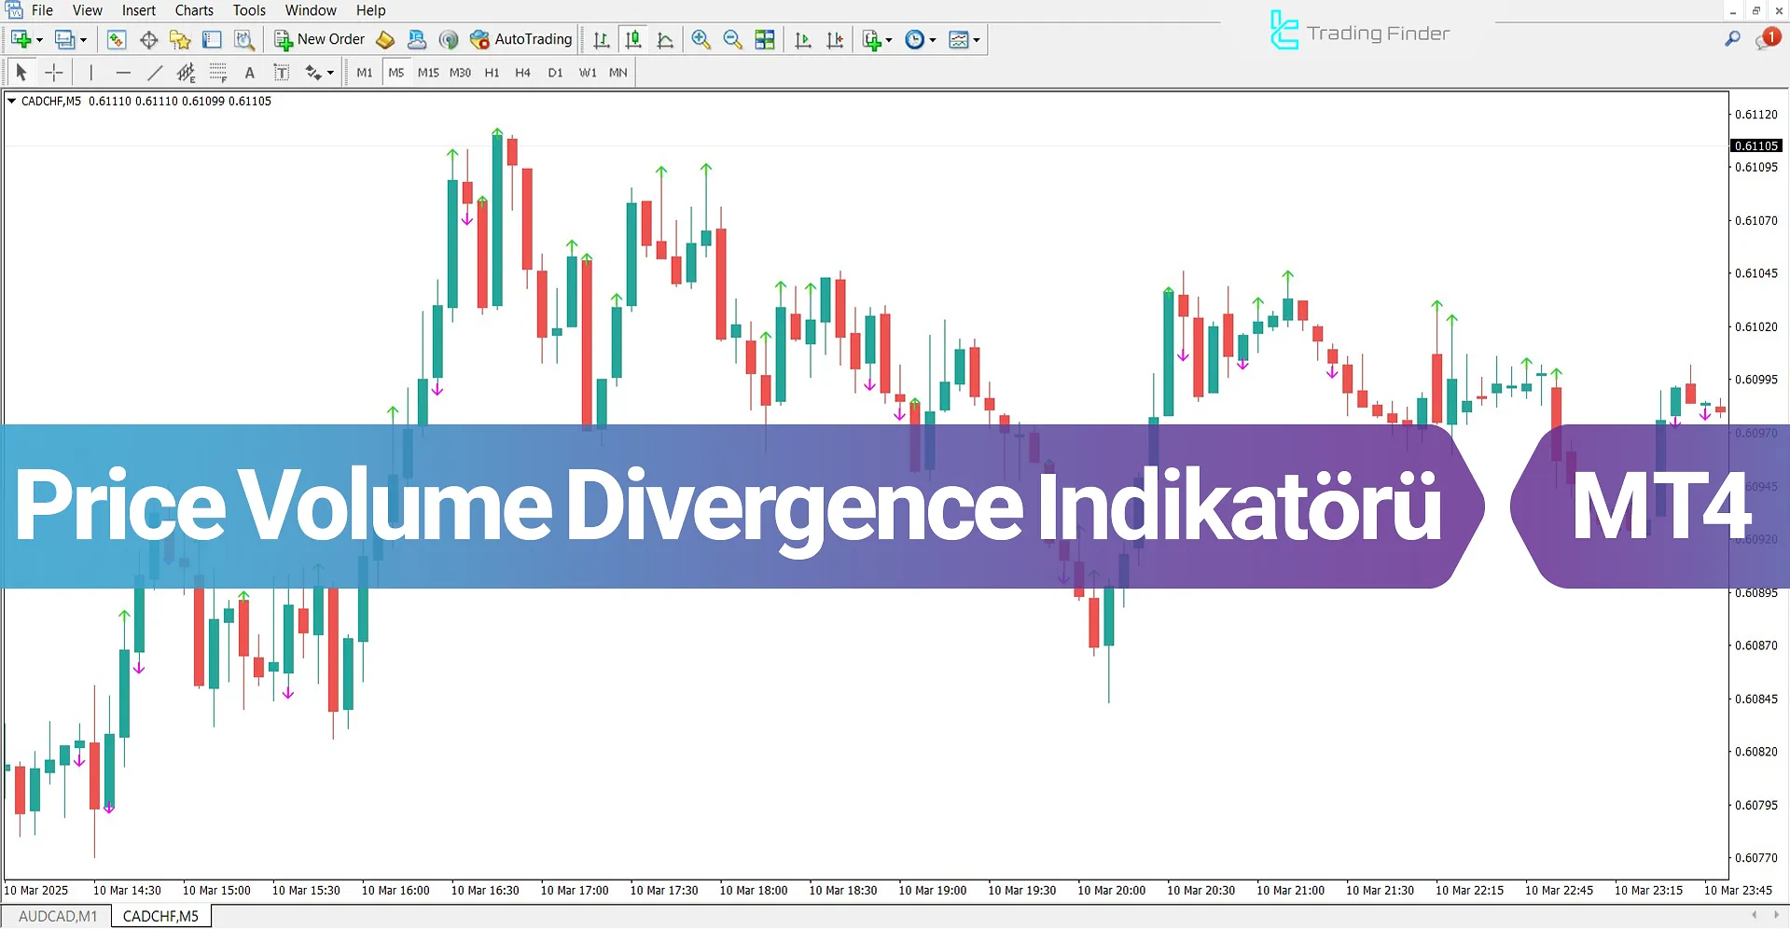The height and width of the screenshot is (929, 1790).
Task: Zoom in on the chart
Action: click(x=701, y=39)
